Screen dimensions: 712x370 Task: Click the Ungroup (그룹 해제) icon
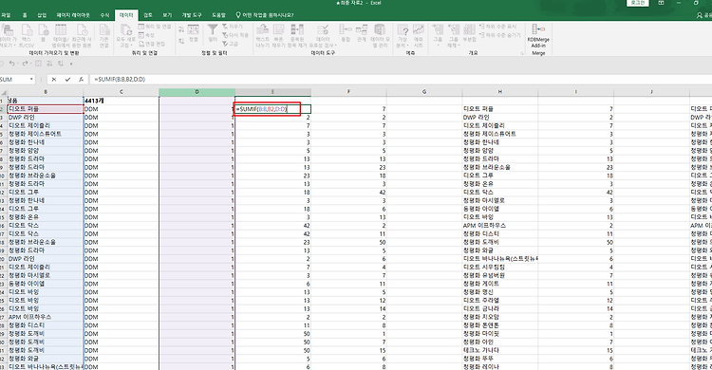tap(454, 30)
